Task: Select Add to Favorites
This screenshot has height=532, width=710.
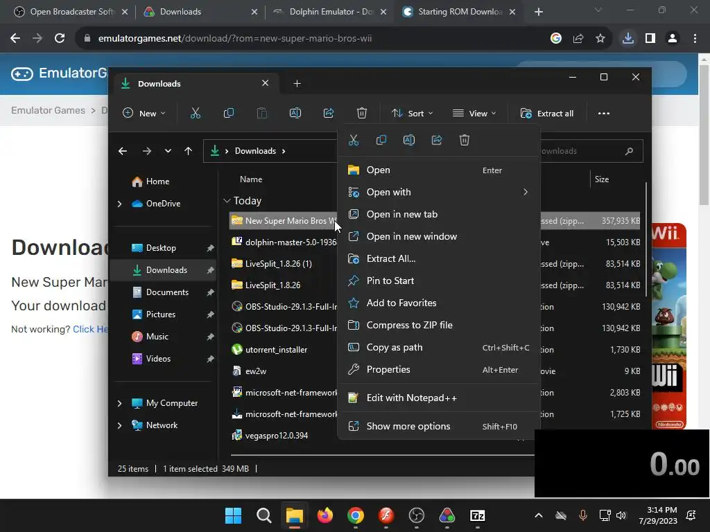Action: point(438,303)
